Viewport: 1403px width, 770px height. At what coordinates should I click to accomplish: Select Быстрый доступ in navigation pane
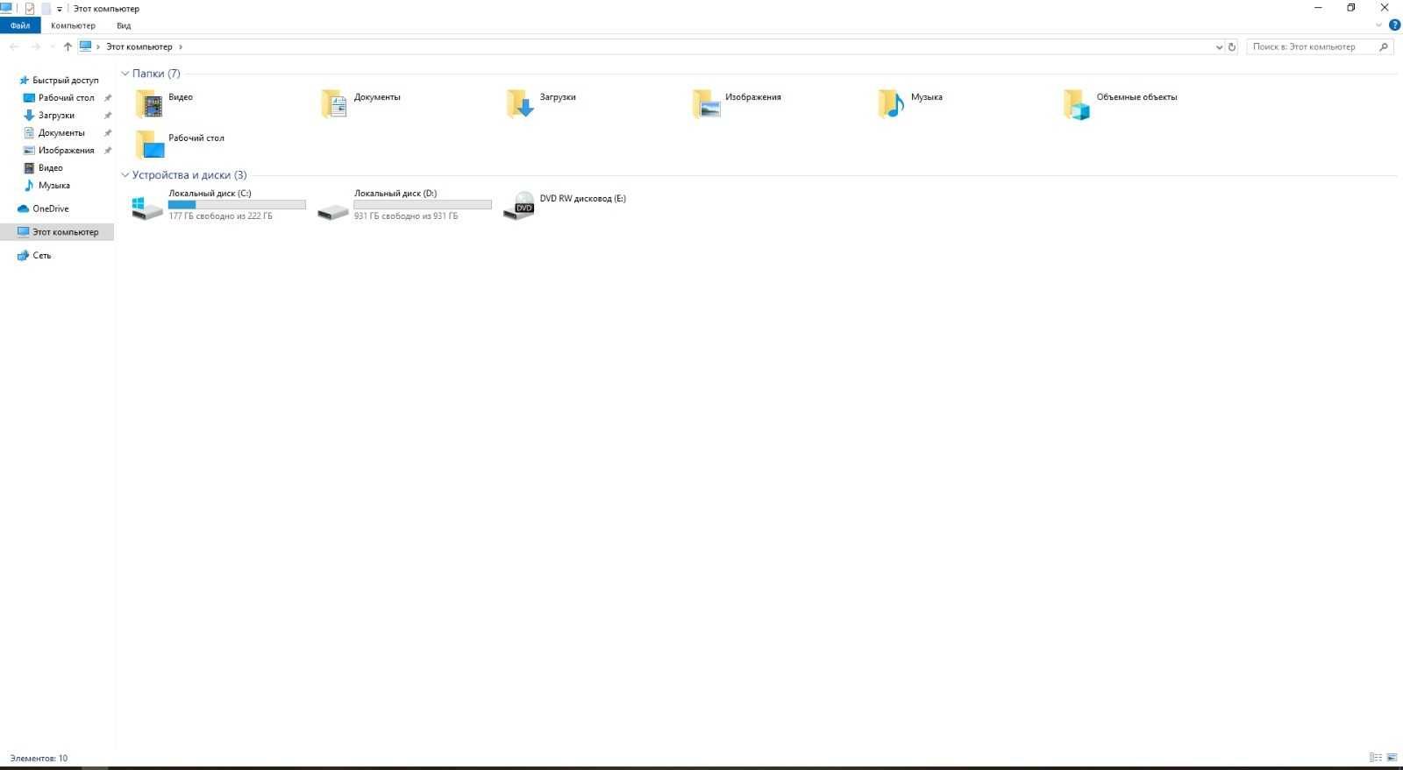(58, 80)
